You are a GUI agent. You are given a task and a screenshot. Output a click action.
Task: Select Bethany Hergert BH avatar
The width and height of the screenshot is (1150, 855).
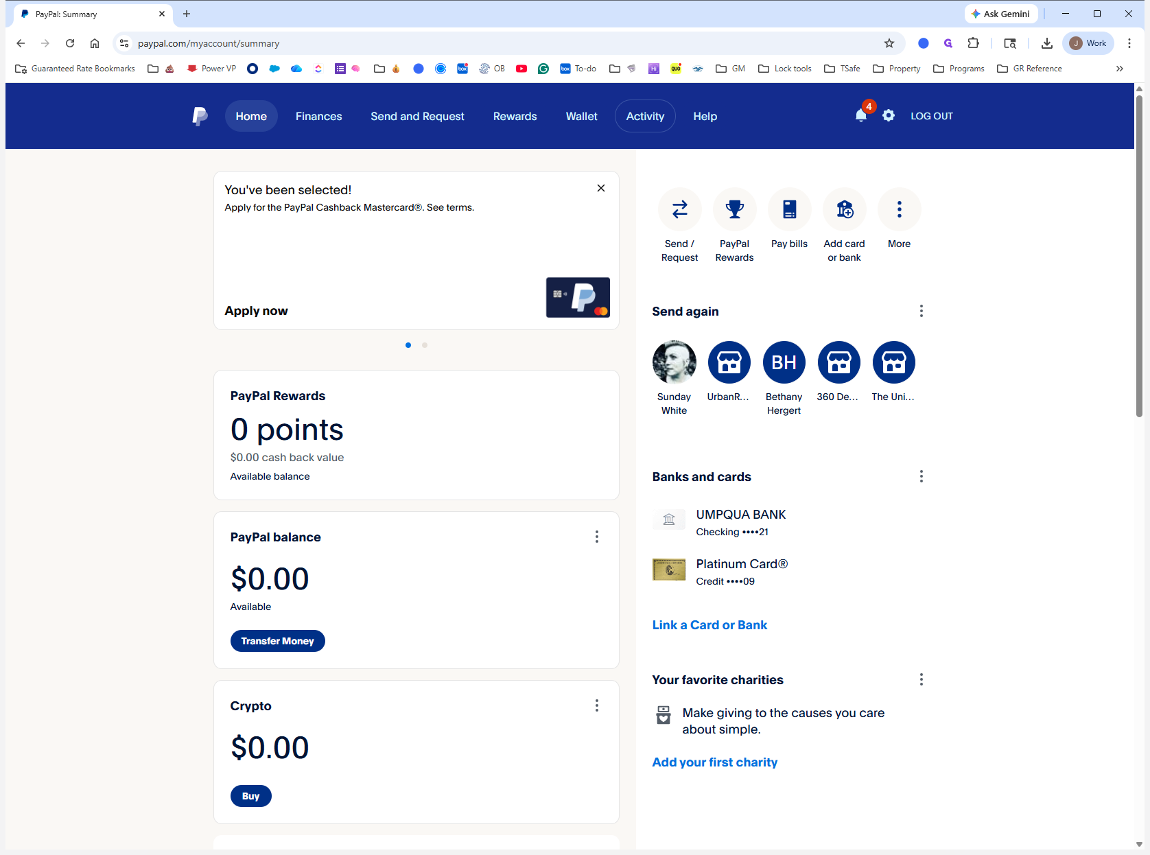click(784, 362)
